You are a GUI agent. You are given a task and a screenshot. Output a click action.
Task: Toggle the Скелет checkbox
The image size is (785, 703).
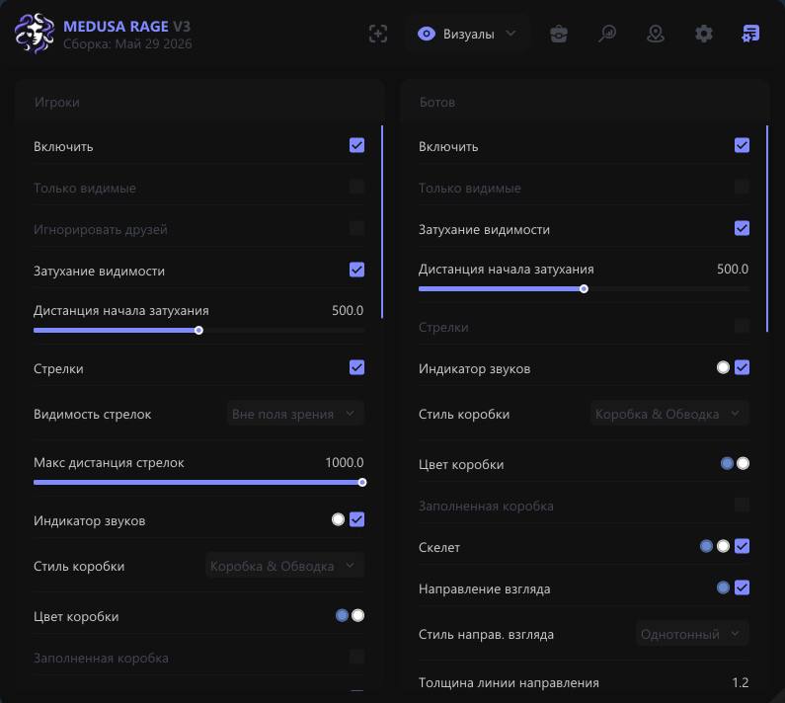pos(742,546)
